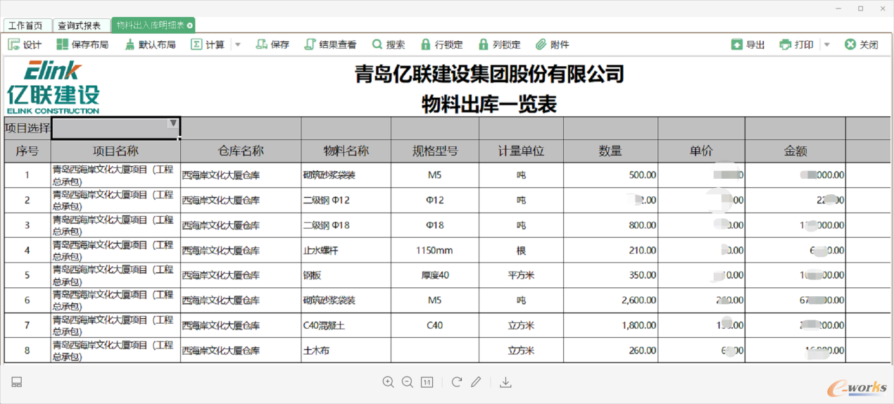Click the 计量单位 column header
Screen dimensions: 894x404
[521, 151]
